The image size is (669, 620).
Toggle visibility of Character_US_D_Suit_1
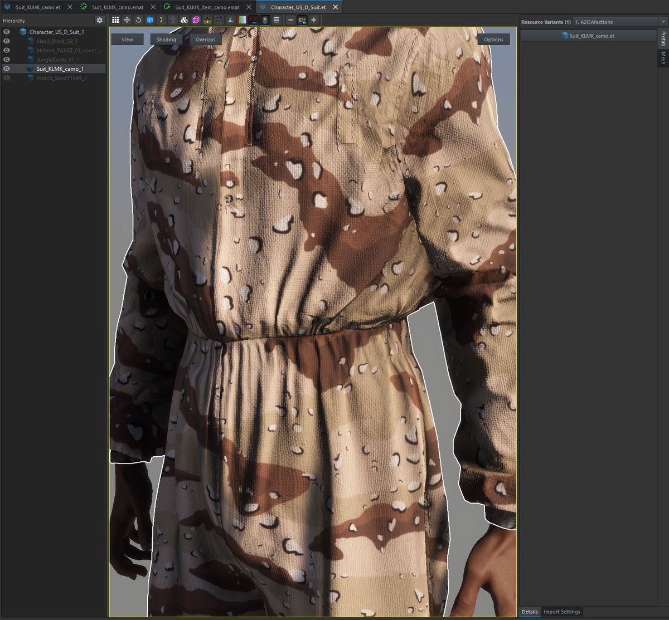point(7,32)
